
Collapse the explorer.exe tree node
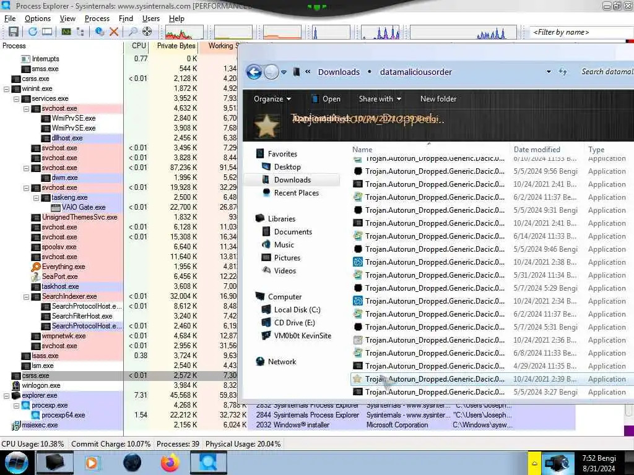pyautogui.click(x=6, y=395)
